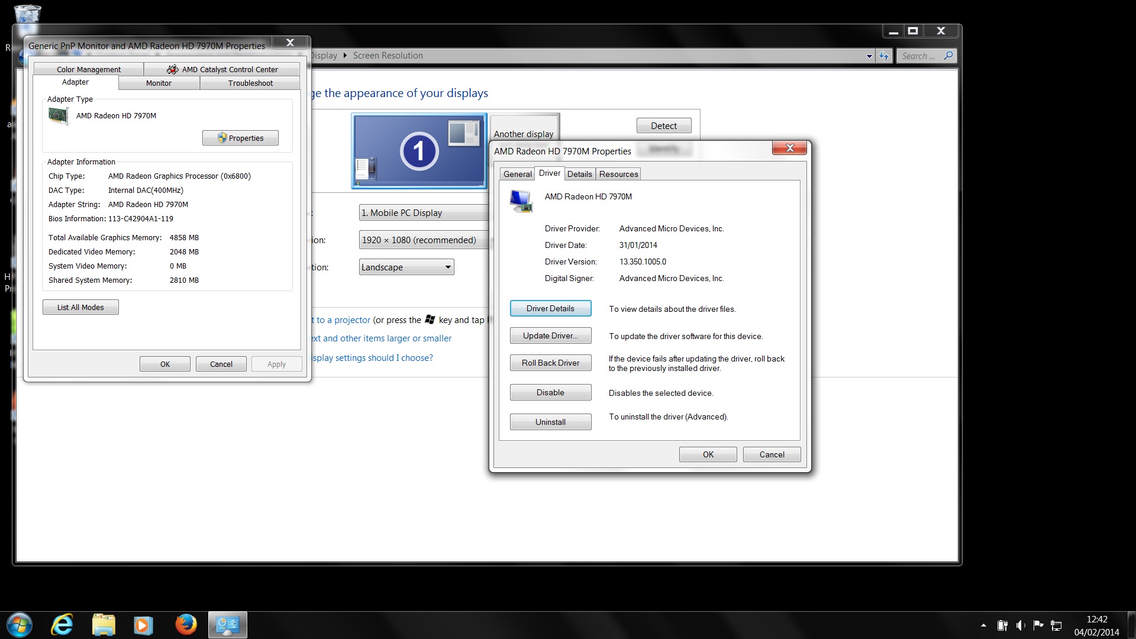
Task: Click the Chip Type AMD Radeon Graphics Processor text
Action: pos(179,176)
